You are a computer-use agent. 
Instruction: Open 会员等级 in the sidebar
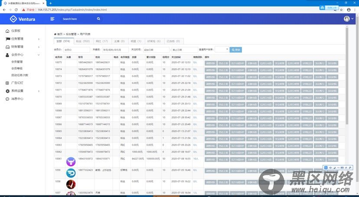[x=17, y=68]
